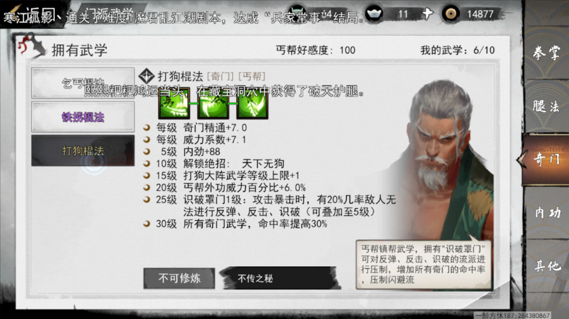Switch to the 其他 category tab
Viewport: 569px width, 319px height.
[546, 266]
